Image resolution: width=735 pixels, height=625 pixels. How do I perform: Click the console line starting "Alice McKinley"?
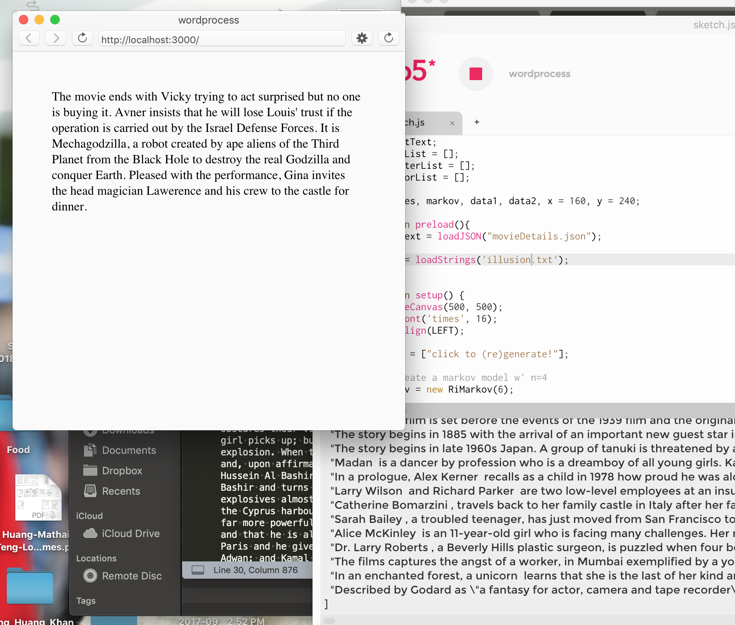532,533
